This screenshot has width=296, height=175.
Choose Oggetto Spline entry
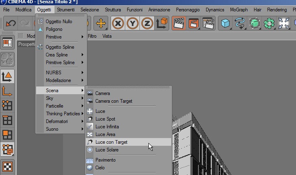[x=61, y=47]
